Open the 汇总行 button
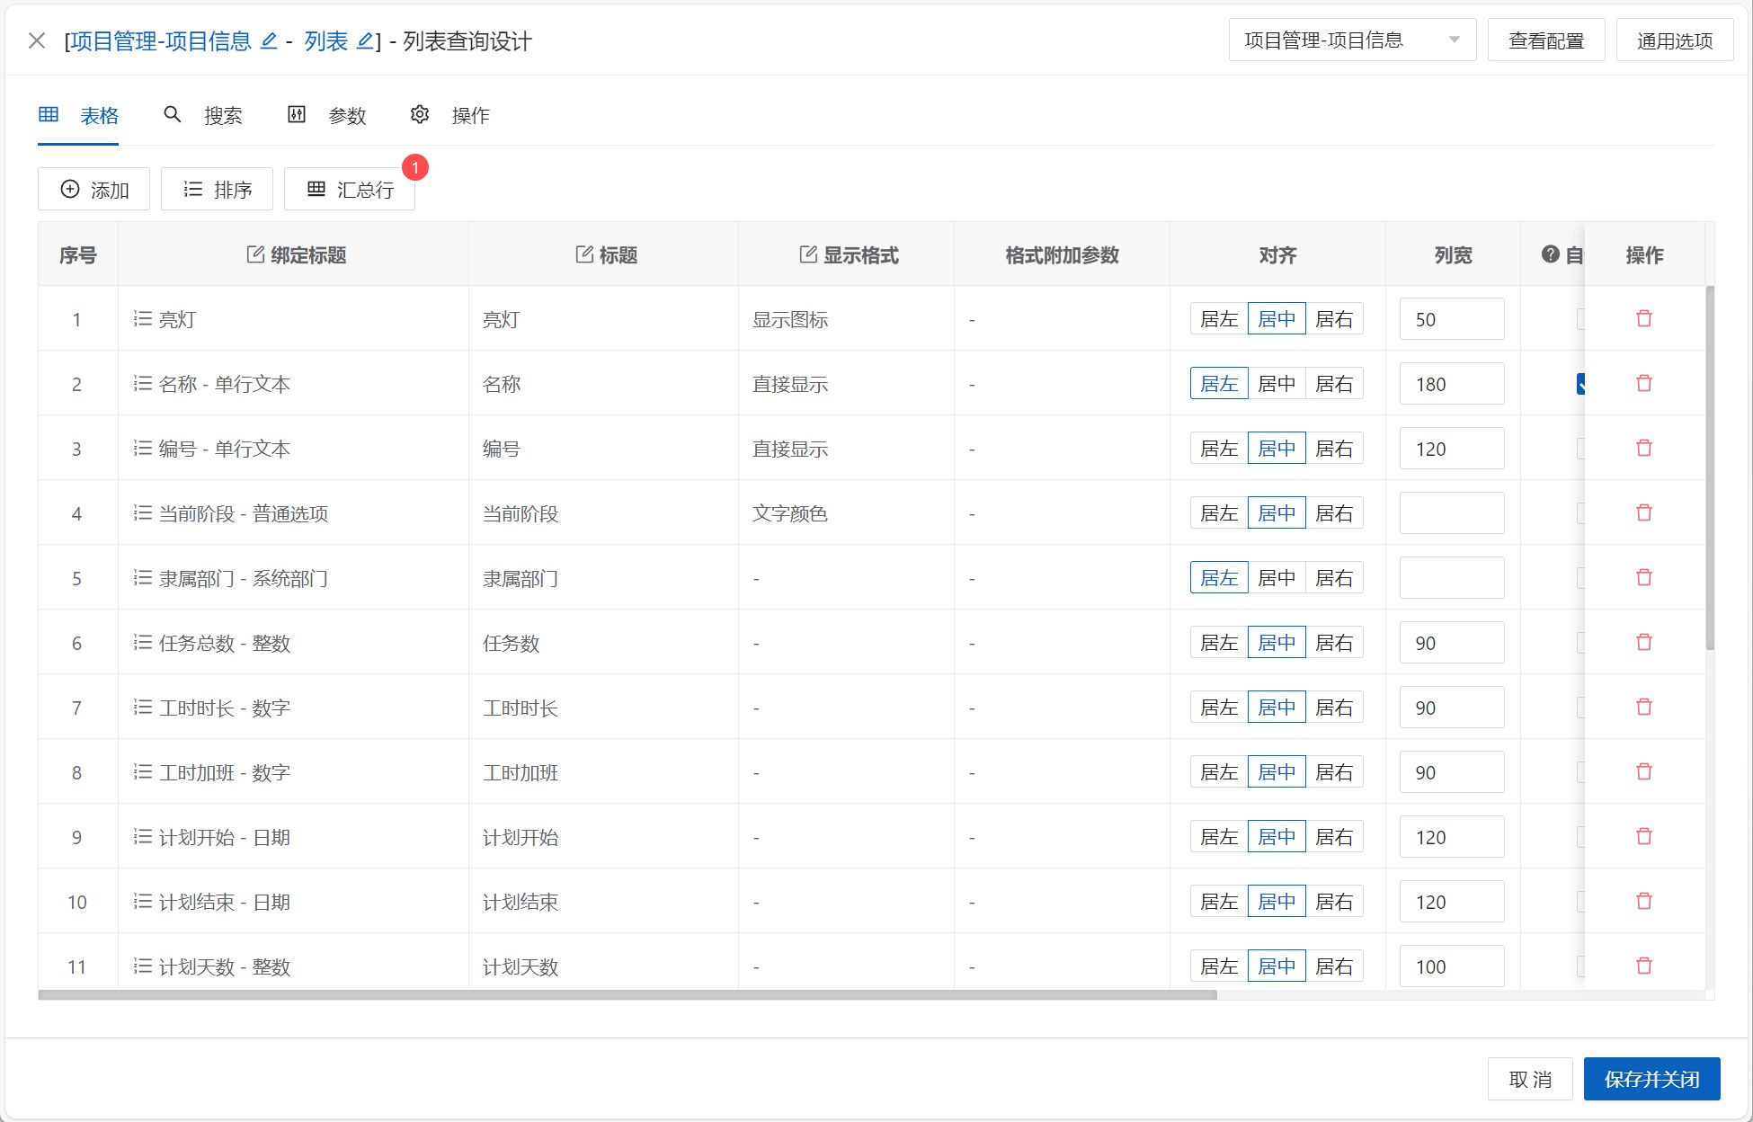The width and height of the screenshot is (1753, 1122). [350, 190]
